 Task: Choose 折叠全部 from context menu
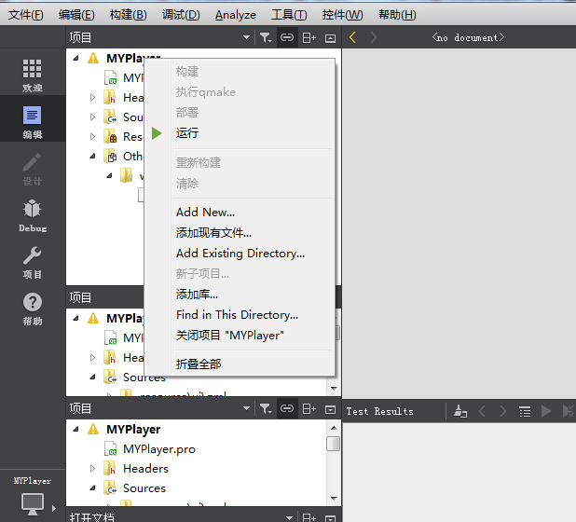point(240,364)
